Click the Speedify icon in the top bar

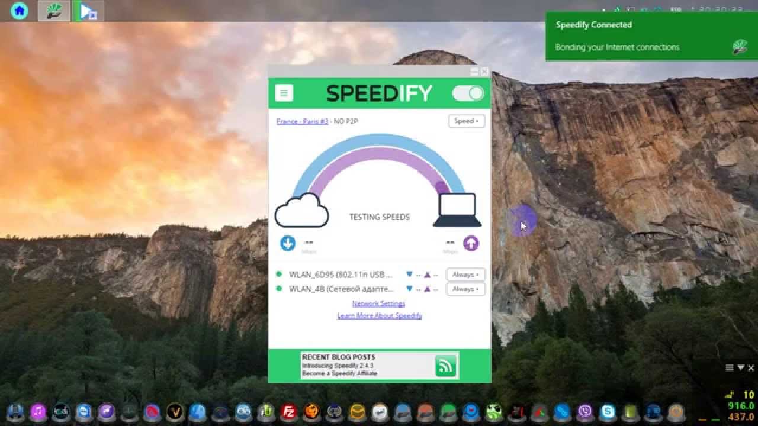pyautogui.click(x=54, y=11)
